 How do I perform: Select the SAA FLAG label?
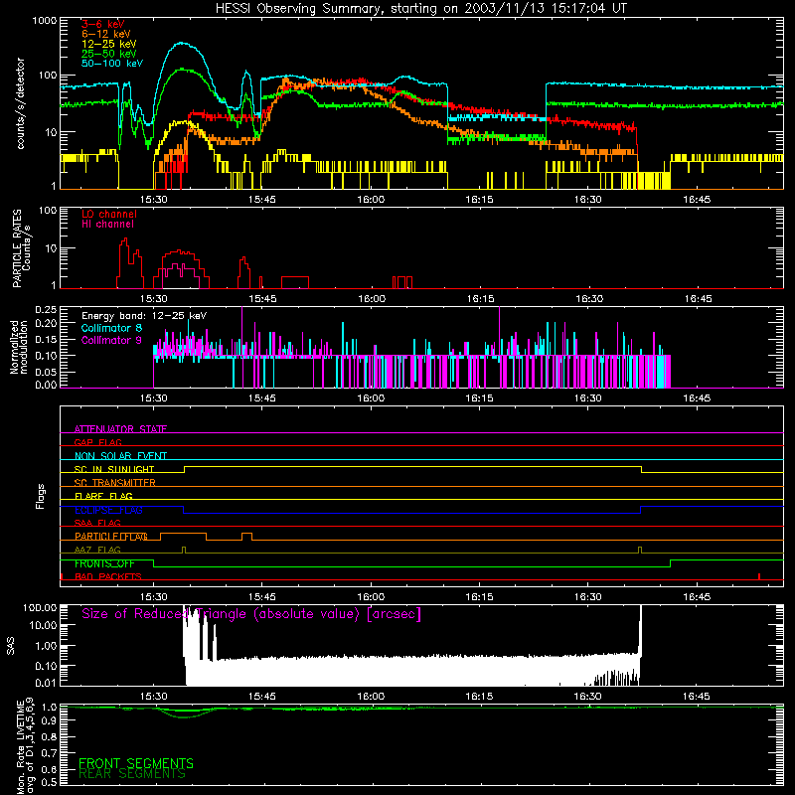click(x=97, y=523)
